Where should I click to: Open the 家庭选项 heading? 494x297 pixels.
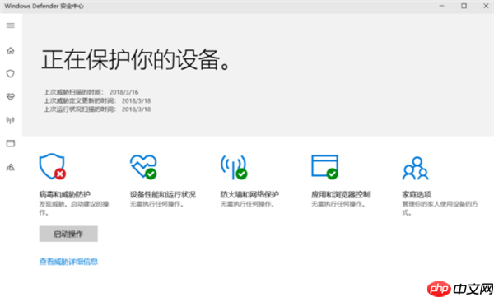417,194
